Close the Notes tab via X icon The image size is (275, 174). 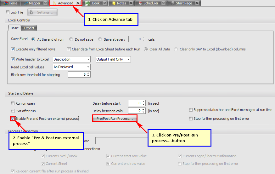point(131,3)
